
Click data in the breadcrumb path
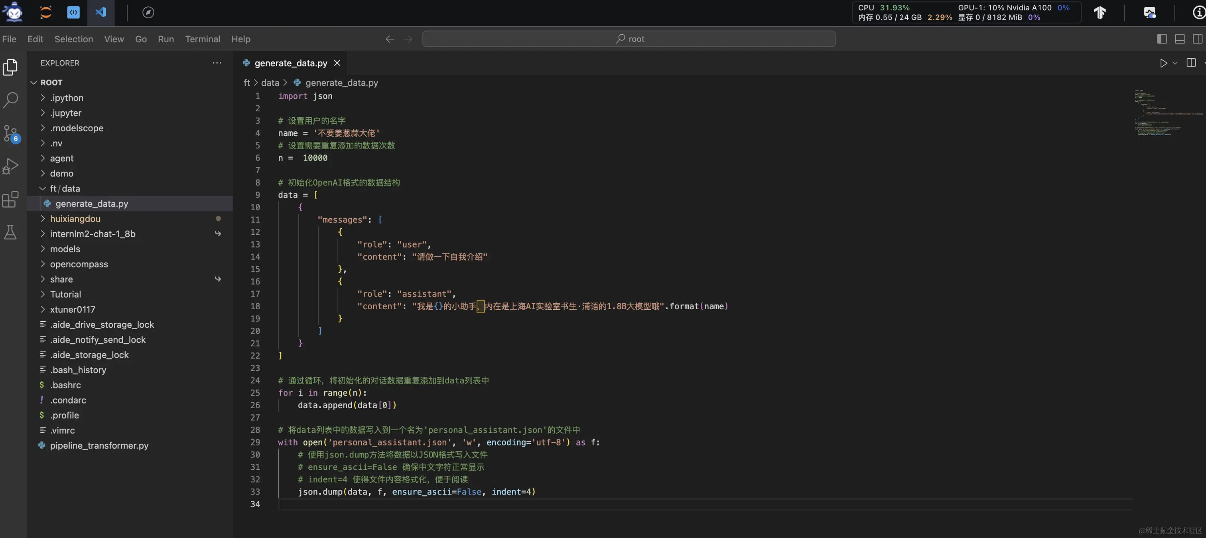(x=270, y=83)
